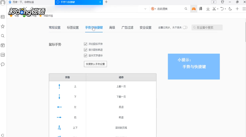
Task: Toggle night mode with the moon icon
Action: click(230, 9)
